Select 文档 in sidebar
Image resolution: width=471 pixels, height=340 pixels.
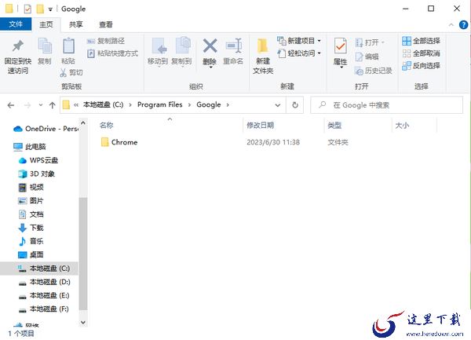(31, 214)
